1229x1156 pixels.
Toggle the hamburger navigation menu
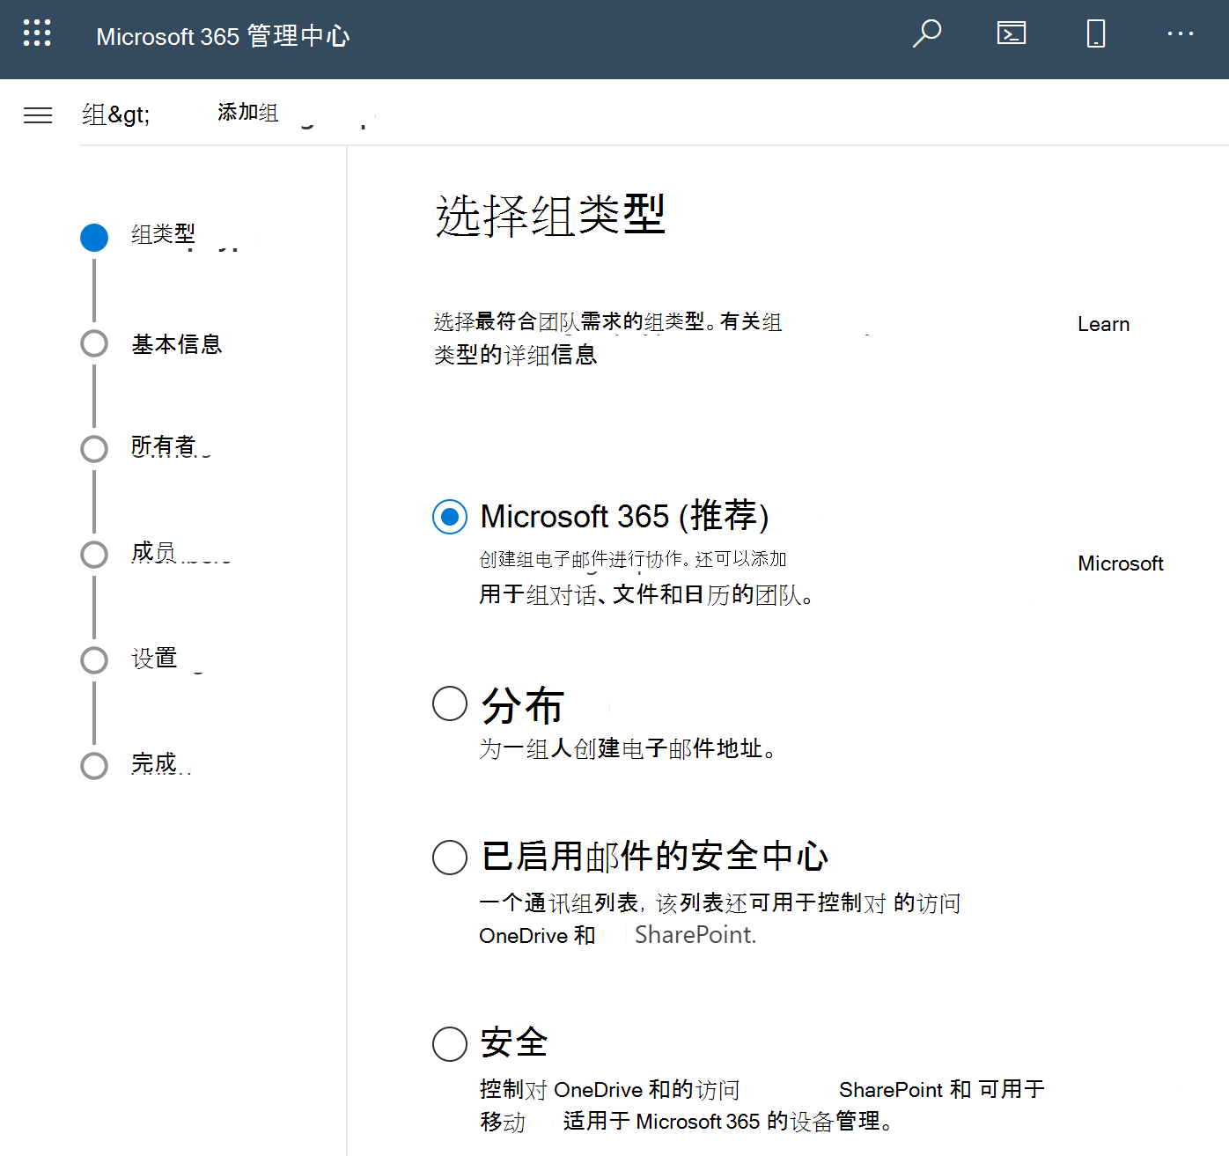coord(38,115)
